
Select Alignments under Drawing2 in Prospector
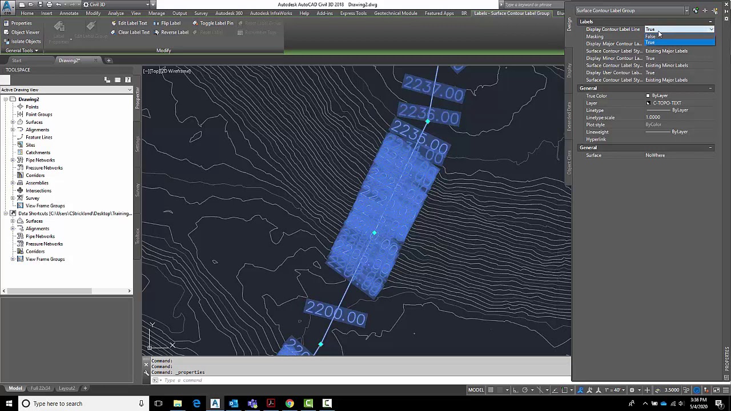click(37, 130)
